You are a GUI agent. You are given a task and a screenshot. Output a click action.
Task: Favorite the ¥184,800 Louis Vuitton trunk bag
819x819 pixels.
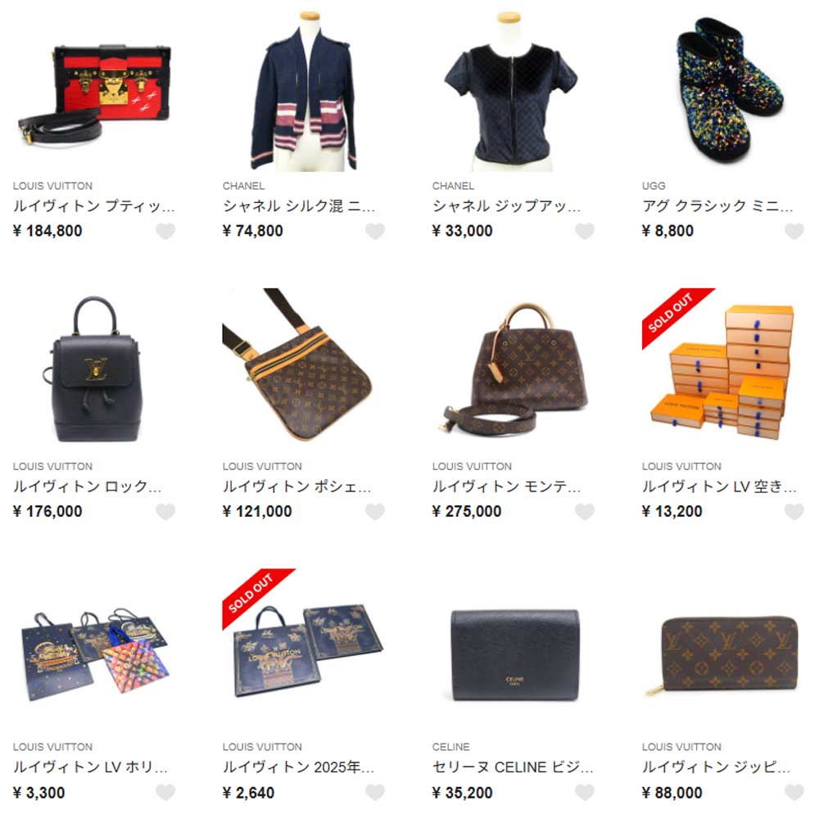(165, 231)
